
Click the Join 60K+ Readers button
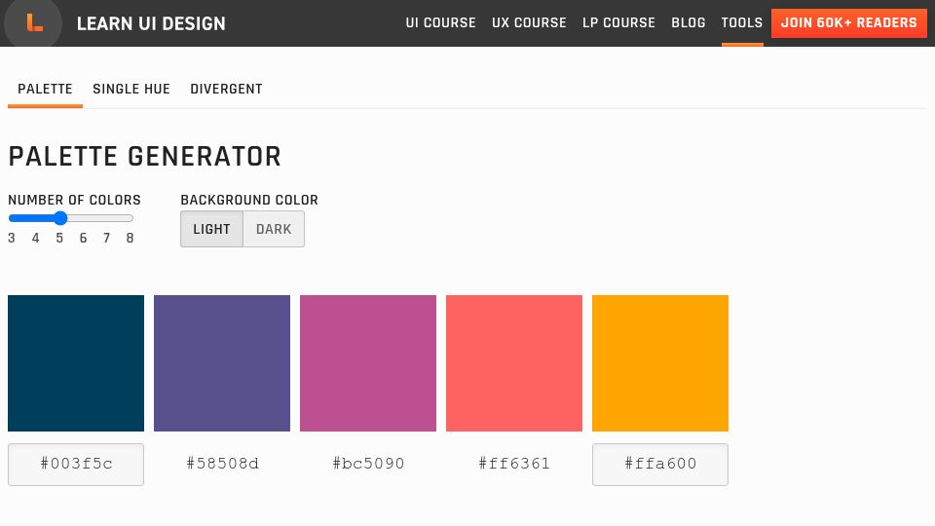[848, 23]
